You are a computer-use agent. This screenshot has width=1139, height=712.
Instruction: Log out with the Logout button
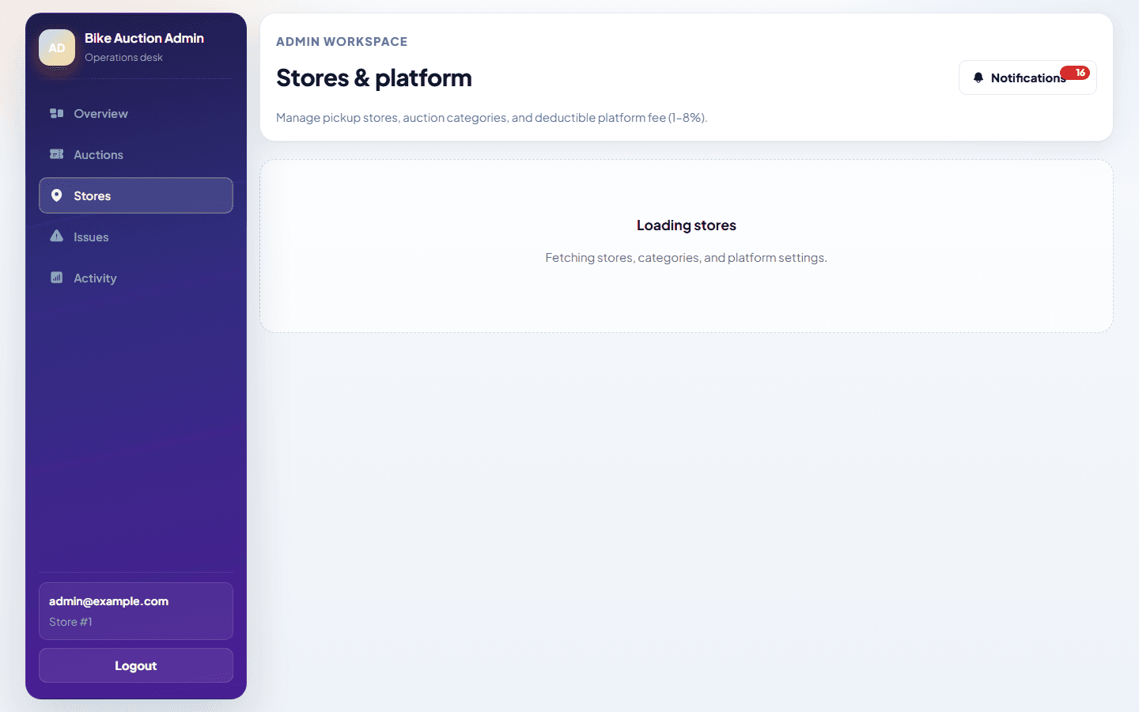136,665
